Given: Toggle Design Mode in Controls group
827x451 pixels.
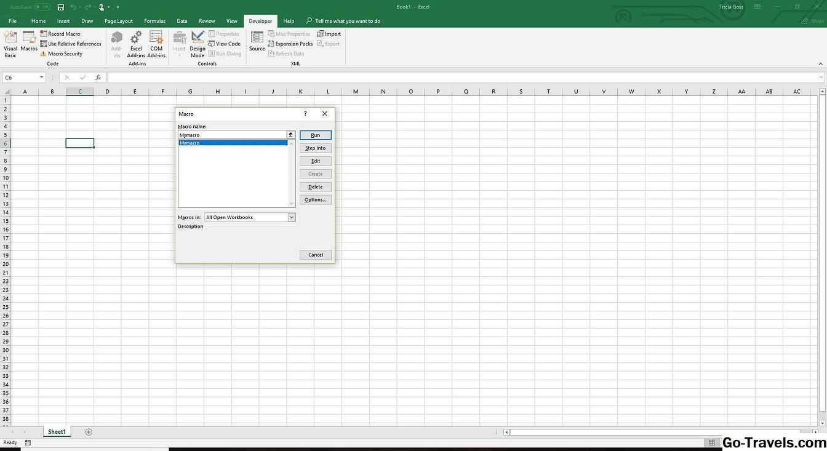Looking at the screenshot, I should (x=198, y=44).
